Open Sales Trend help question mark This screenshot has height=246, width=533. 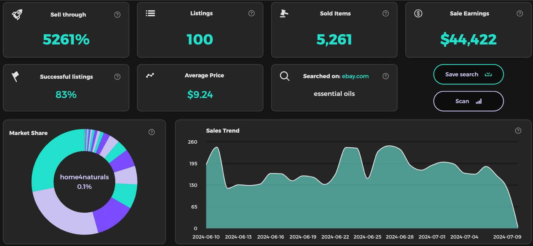pos(518,131)
